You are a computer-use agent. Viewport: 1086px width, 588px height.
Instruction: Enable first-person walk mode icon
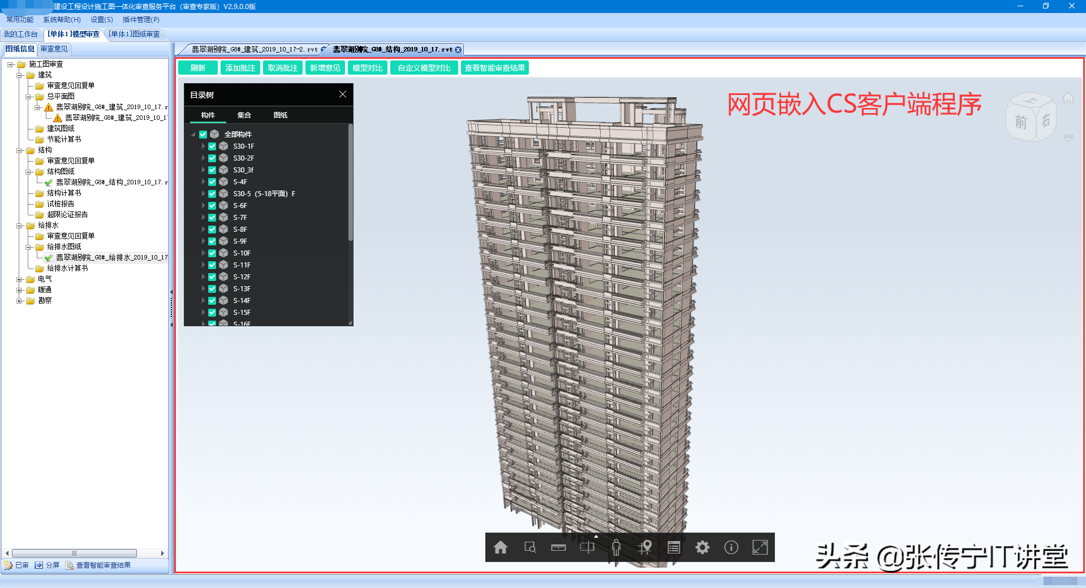coord(616,547)
